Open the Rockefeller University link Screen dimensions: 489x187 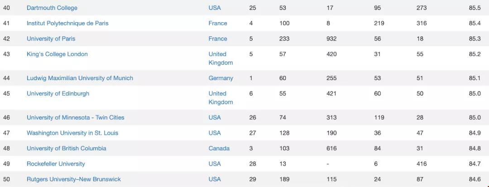click(x=56, y=163)
